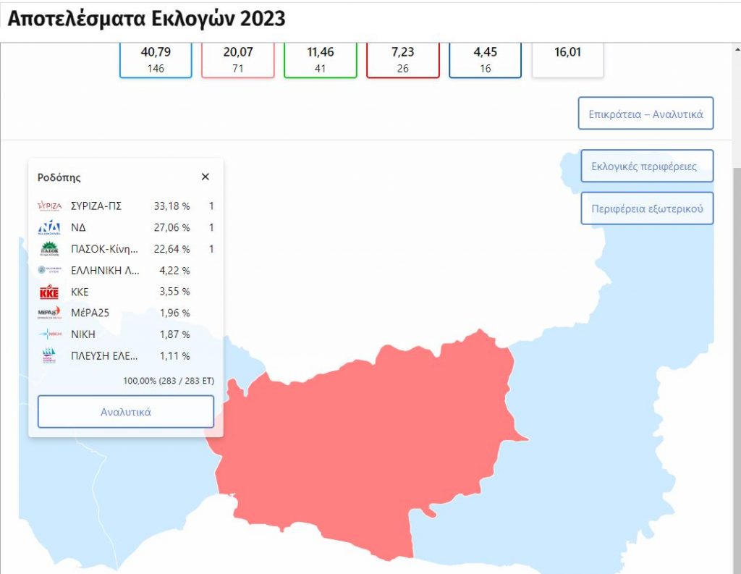Select the 4,45 percent result card
The width and height of the screenshot is (741, 574).
(485, 59)
